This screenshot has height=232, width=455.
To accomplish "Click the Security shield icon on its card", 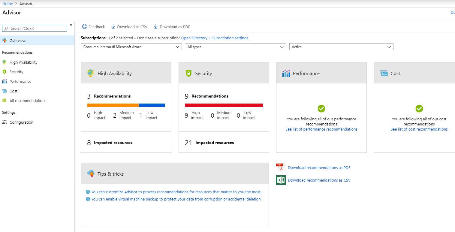I will click(x=188, y=73).
